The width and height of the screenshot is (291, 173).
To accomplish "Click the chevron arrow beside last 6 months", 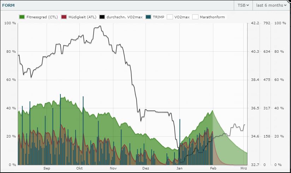I will click(285, 5).
